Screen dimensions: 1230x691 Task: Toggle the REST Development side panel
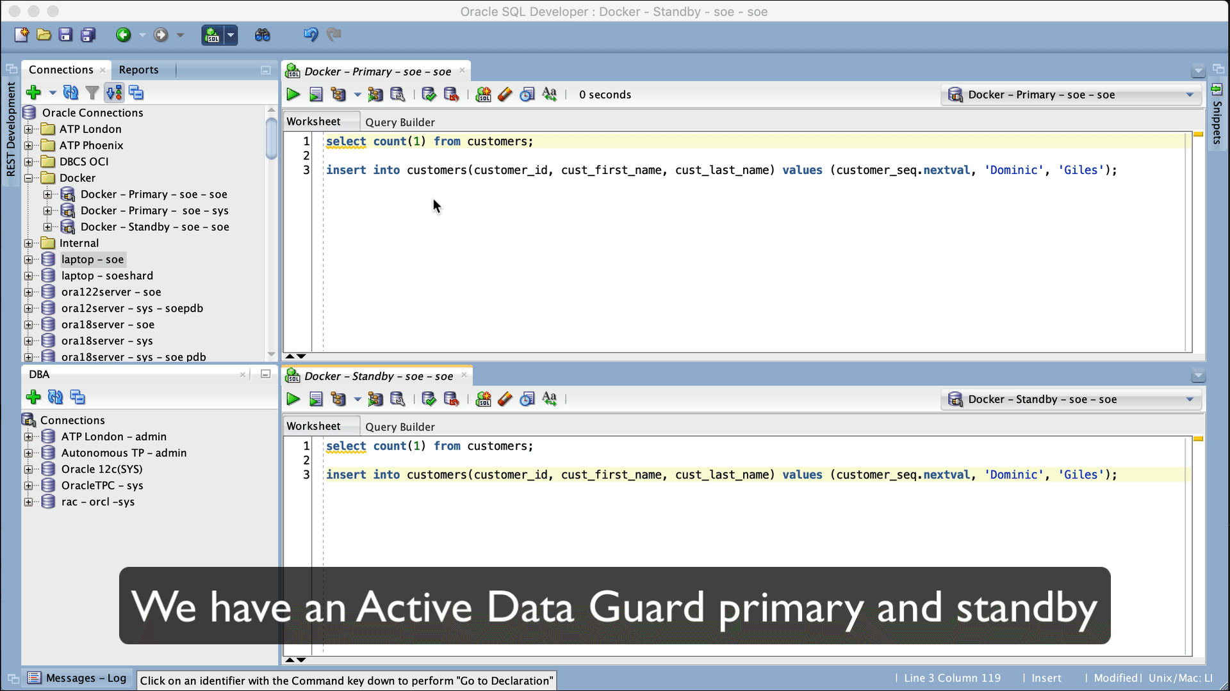point(10,122)
